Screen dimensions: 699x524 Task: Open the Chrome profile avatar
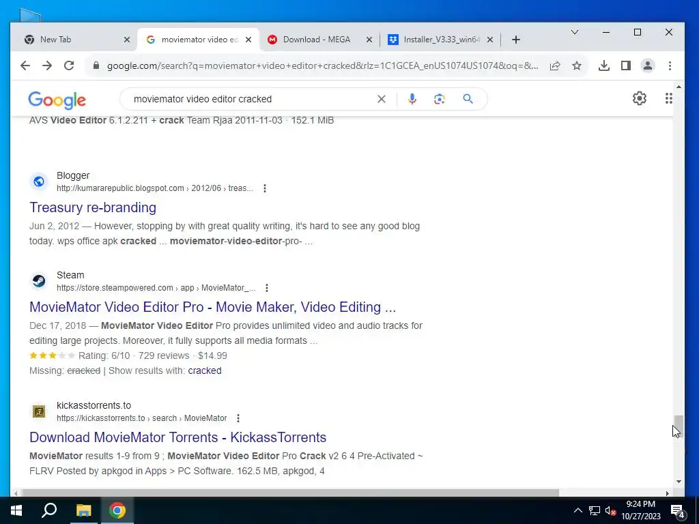pyautogui.click(x=648, y=66)
